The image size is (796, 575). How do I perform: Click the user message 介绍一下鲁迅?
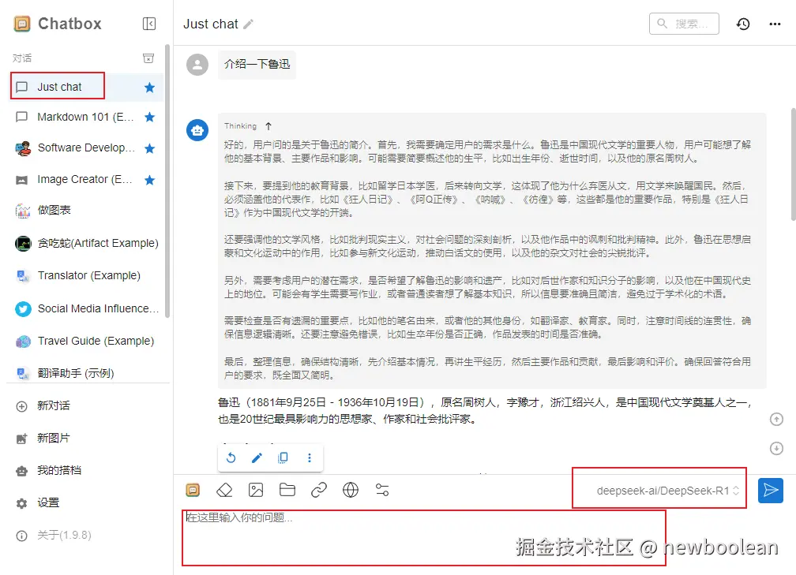click(x=257, y=65)
